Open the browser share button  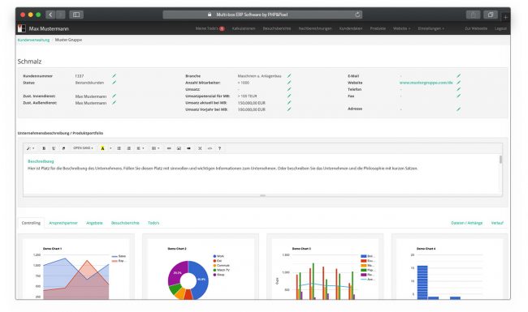click(x=473, y=15)
